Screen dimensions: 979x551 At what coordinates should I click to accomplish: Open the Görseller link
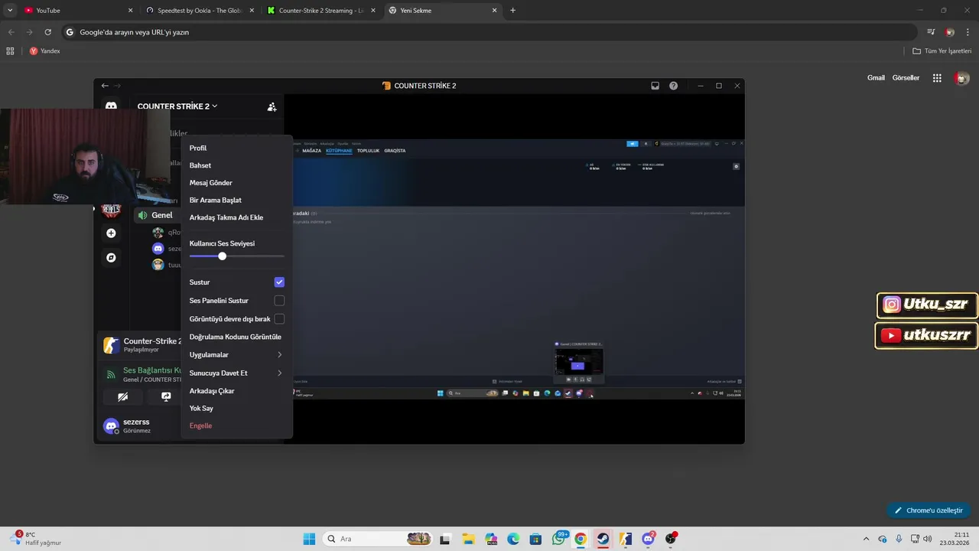(906, 78)
